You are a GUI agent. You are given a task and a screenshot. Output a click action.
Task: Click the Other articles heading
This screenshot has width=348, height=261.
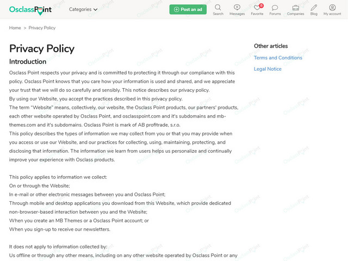(271, 46)
